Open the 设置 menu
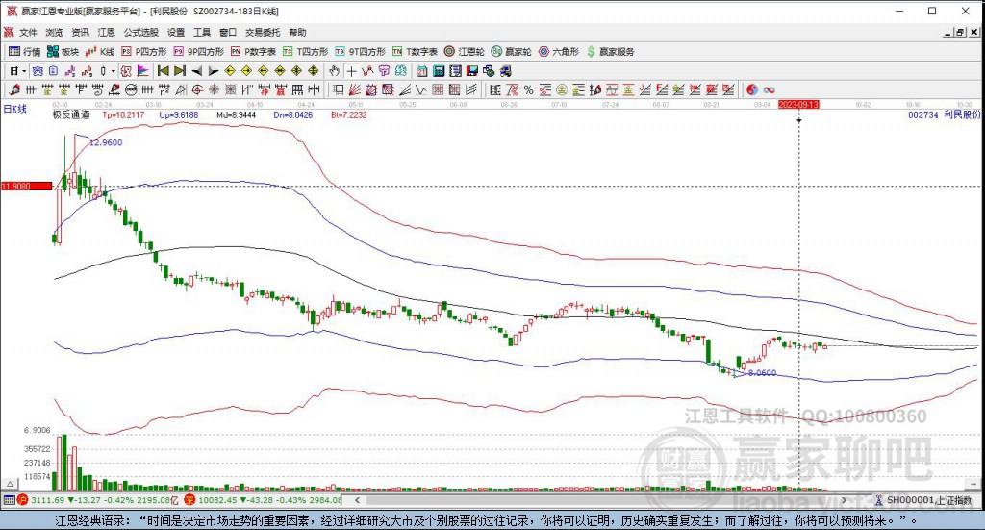 (176, 32)
